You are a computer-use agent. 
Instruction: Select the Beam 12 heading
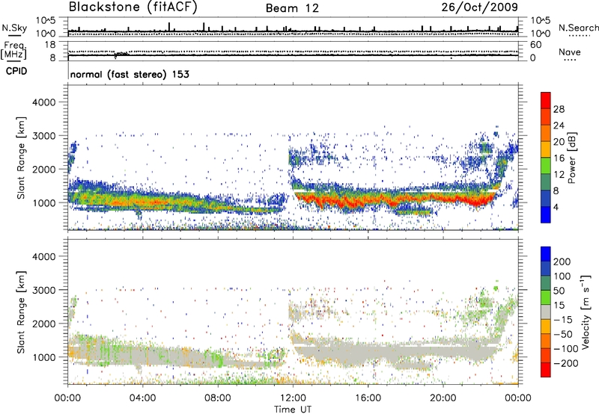pyautogui.click(x=292, y=8)
